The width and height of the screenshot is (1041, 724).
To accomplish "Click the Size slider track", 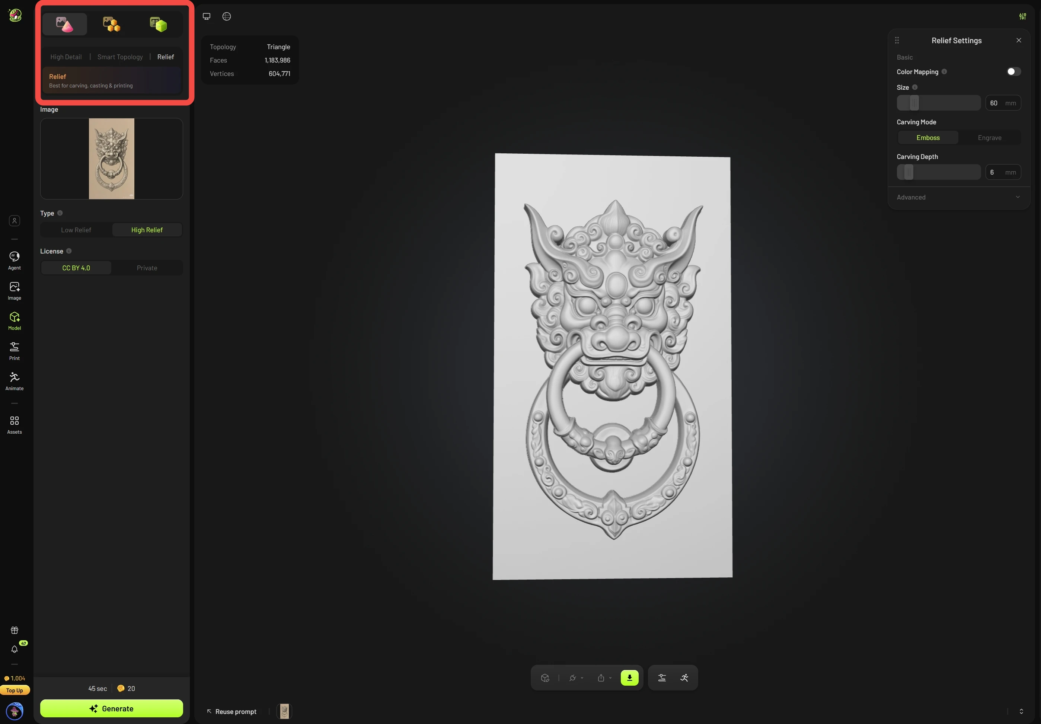I will (x=939, y=103).
